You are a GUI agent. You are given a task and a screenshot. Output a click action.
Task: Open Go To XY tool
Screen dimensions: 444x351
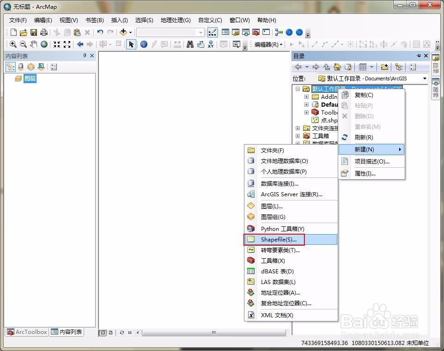(211, 44)
